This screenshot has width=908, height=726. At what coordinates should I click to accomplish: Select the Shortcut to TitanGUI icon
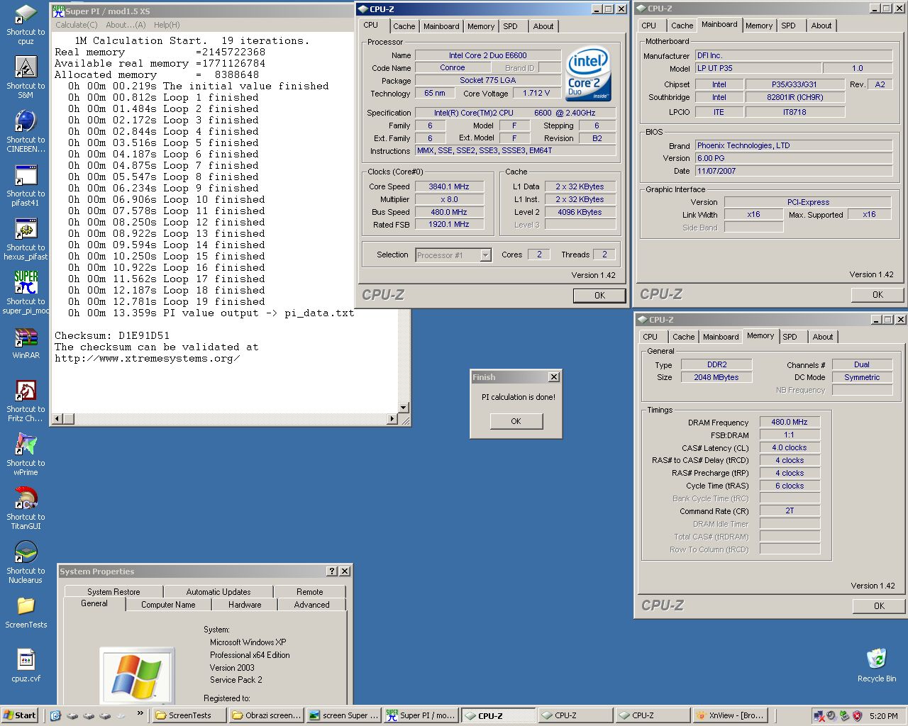point(26,509)
